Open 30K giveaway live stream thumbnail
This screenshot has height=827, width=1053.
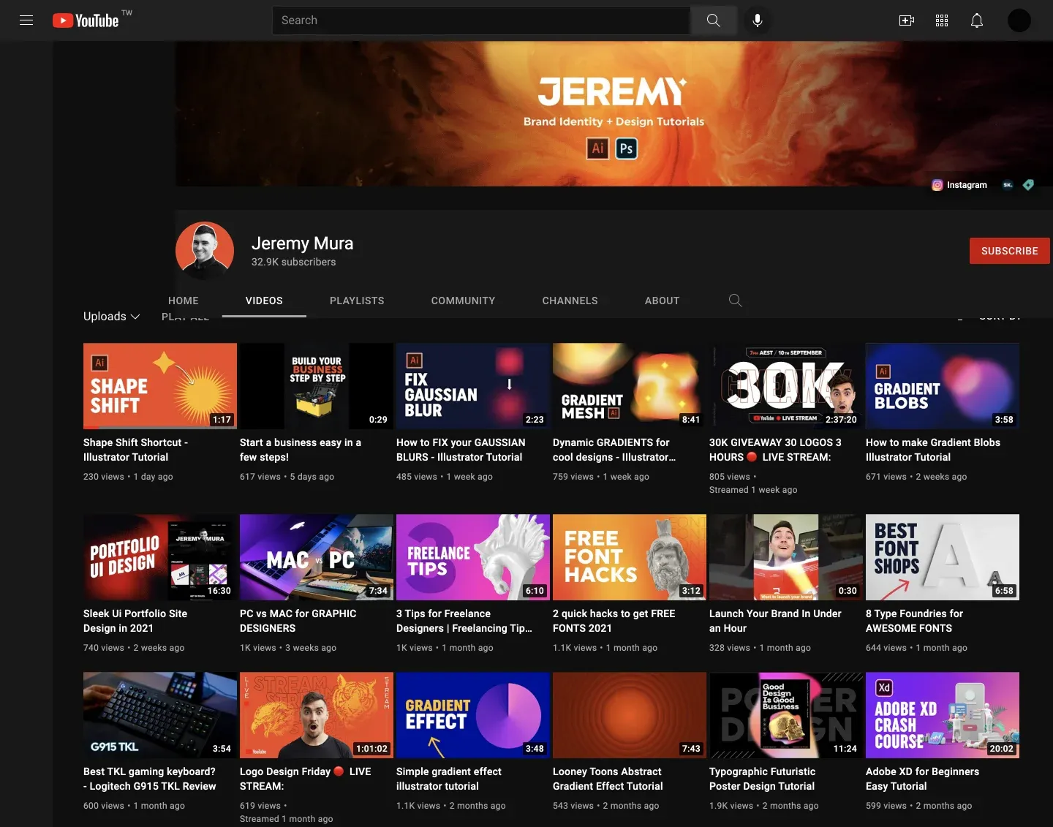point(786,386)
